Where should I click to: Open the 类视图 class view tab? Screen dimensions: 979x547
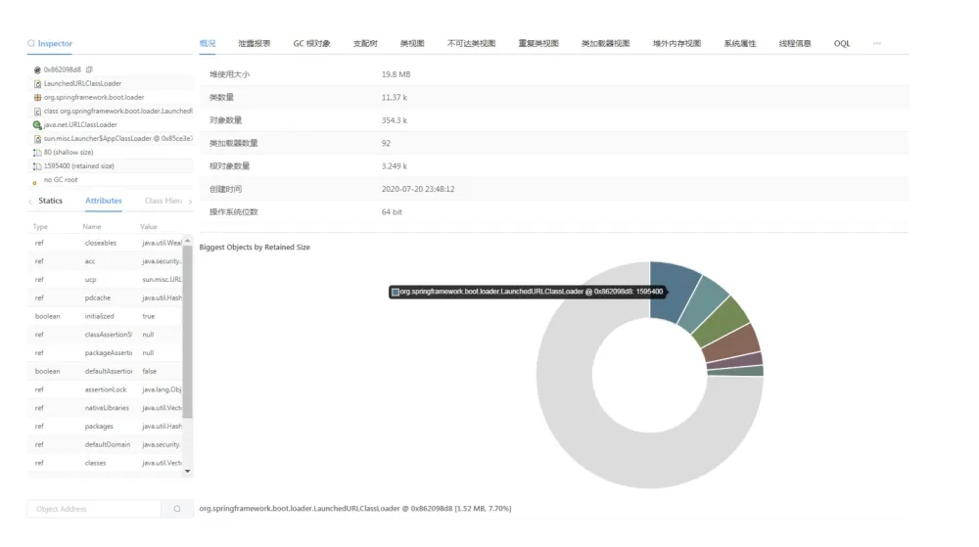412,44
